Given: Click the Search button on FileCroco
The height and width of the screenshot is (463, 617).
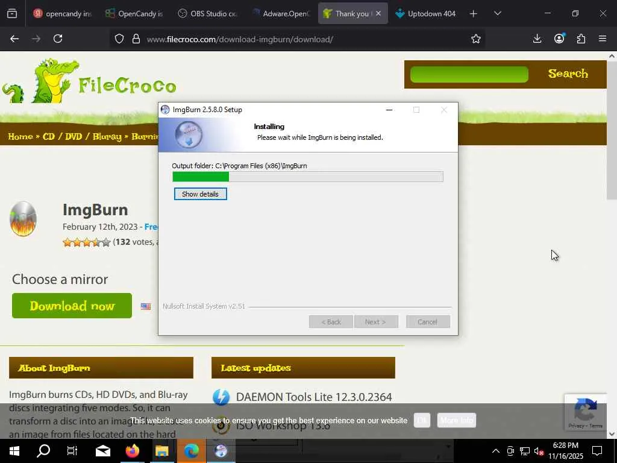Looking at the screenshot, I should coord(568,74).
